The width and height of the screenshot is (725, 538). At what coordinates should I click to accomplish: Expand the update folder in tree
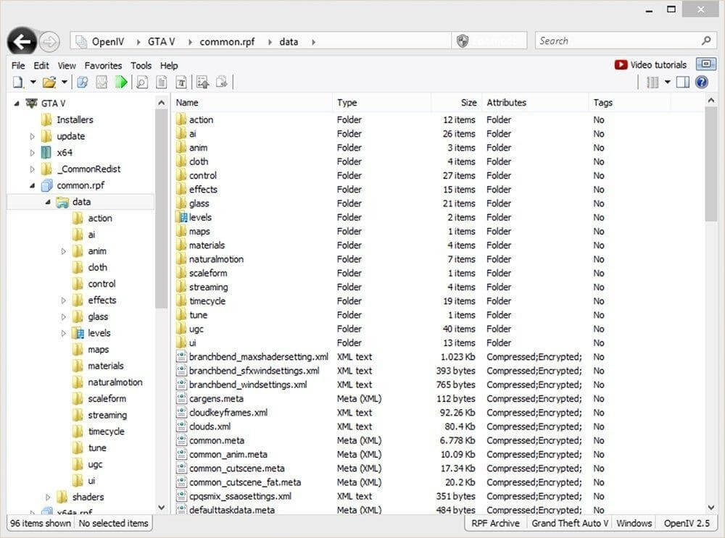pos(33,136)
